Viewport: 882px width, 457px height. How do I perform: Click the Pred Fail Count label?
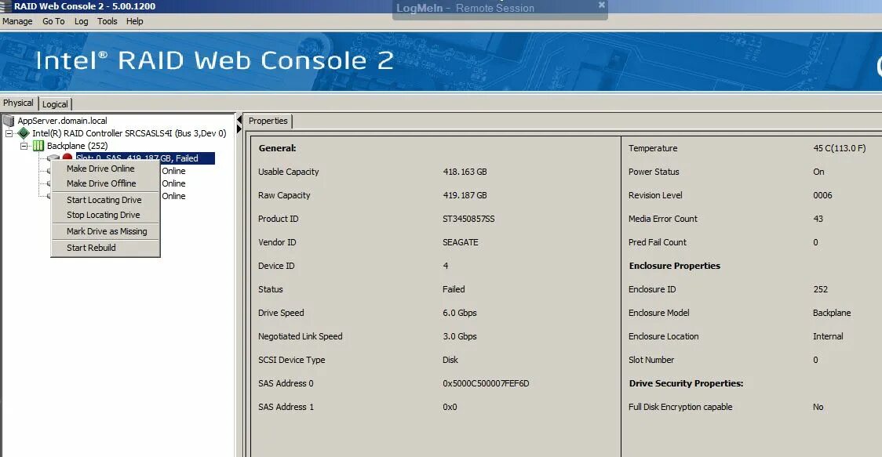point(657,242)
